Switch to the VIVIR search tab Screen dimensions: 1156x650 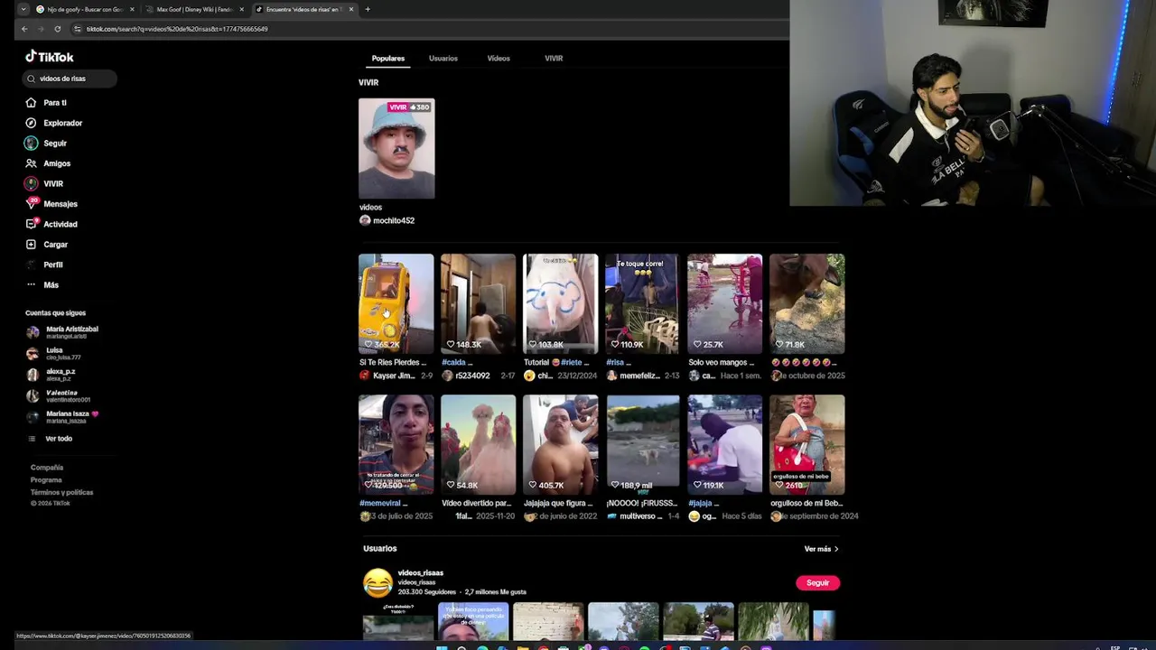(554, 59)
